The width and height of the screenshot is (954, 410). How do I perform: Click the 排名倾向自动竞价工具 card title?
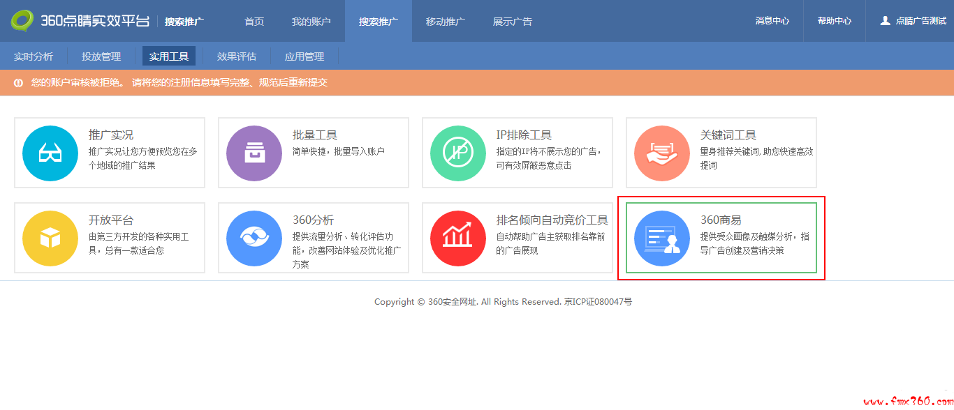(552, 220)
